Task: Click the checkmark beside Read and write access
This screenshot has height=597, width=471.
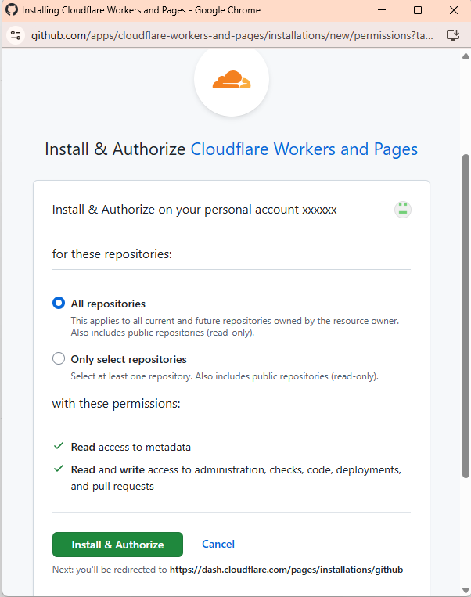Action: (x=59, y=469)
